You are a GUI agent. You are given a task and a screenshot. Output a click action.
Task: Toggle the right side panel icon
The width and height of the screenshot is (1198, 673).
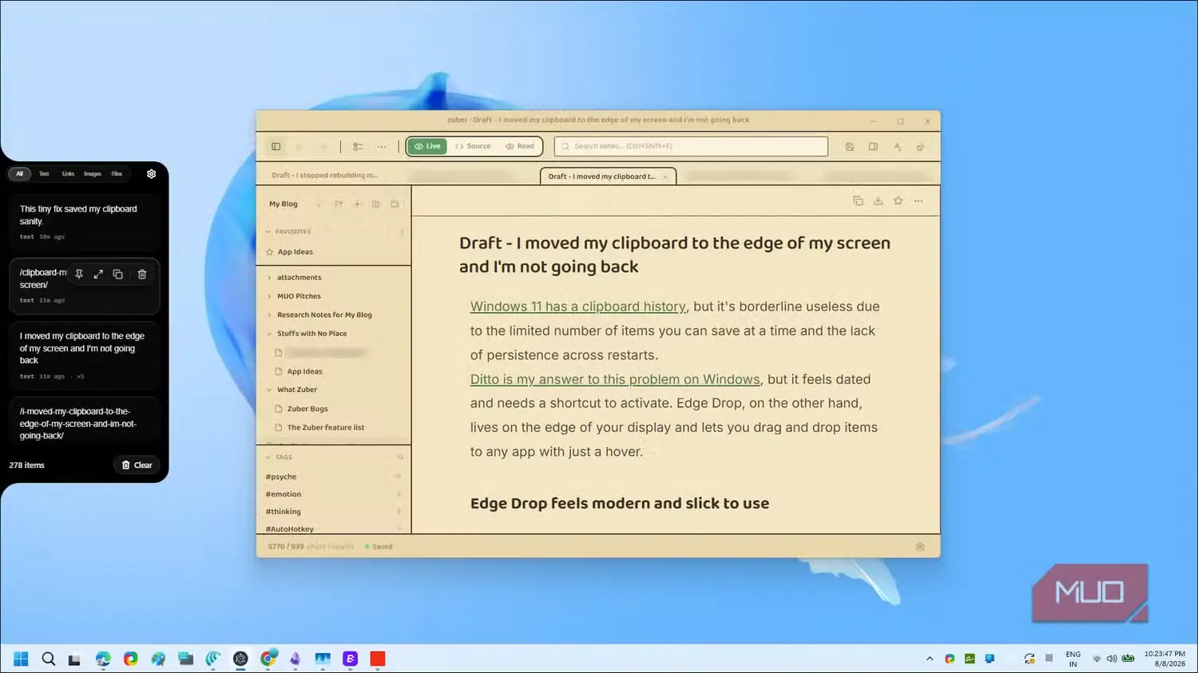tap(873, 146)
